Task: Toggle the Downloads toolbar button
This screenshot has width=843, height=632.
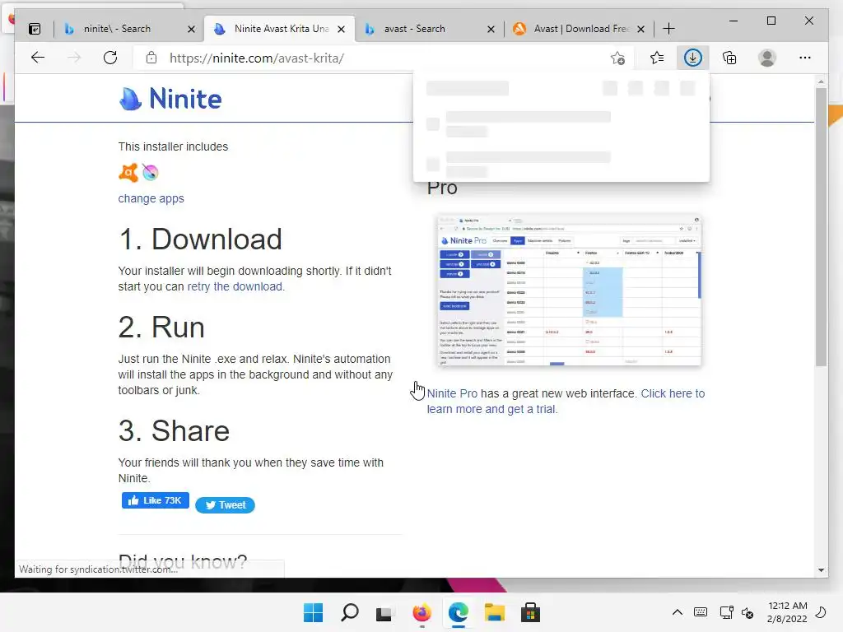Action: 692,58
